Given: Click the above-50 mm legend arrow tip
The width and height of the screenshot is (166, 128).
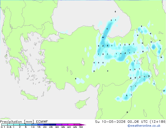Looking at the screenshot, I should (x=83, y=125).
